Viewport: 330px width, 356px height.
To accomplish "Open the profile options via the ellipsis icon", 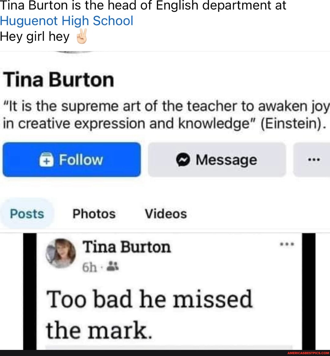I will (314, 160).
